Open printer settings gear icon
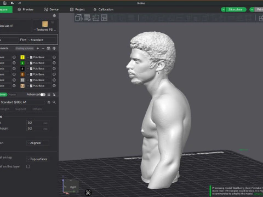The image size is (263, 197). coord(54,16)
